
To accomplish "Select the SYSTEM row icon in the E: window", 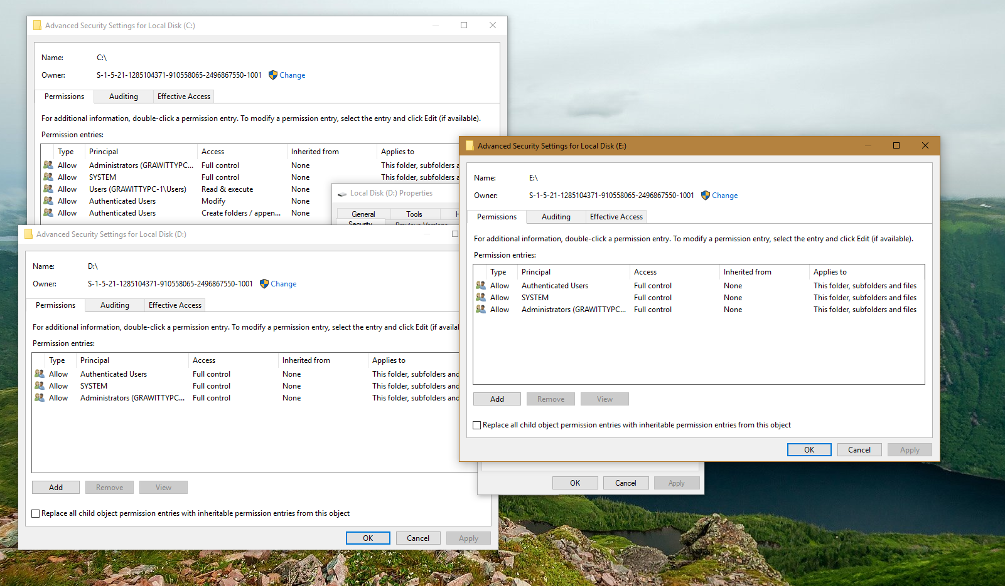I will pyautogui.click(x=481, y=298).
